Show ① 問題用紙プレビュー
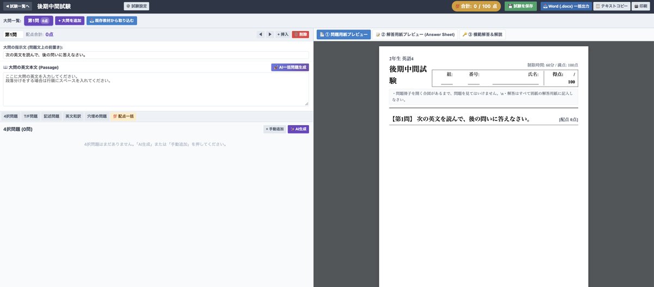This screenshot has width=654, height=287. (343, 34)
